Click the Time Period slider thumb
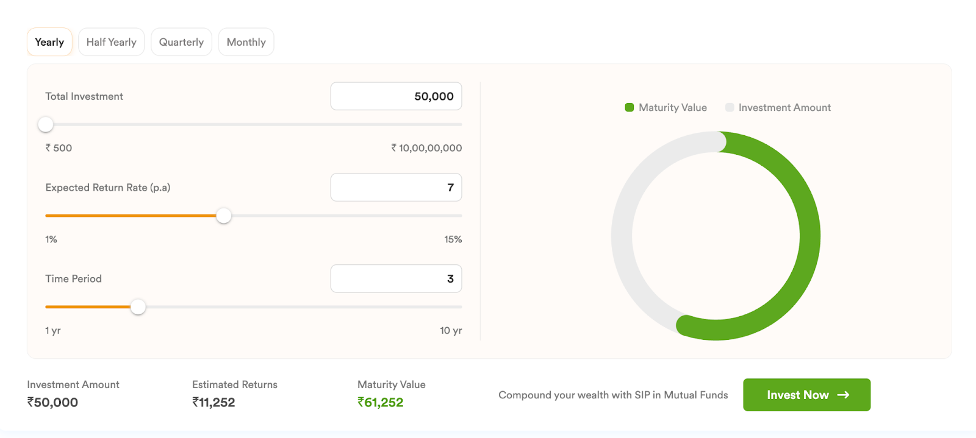Screen dimensions: 976x438 [138, 307]
